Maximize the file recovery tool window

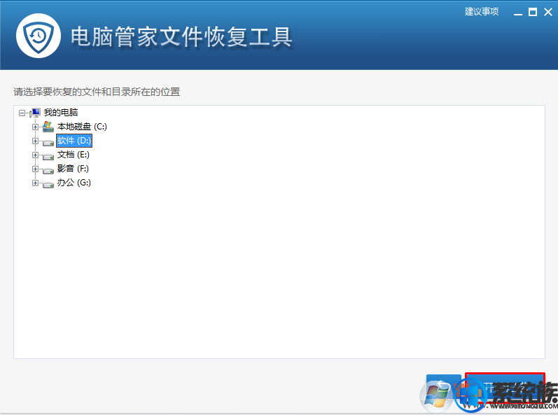[x=533, y=12]
